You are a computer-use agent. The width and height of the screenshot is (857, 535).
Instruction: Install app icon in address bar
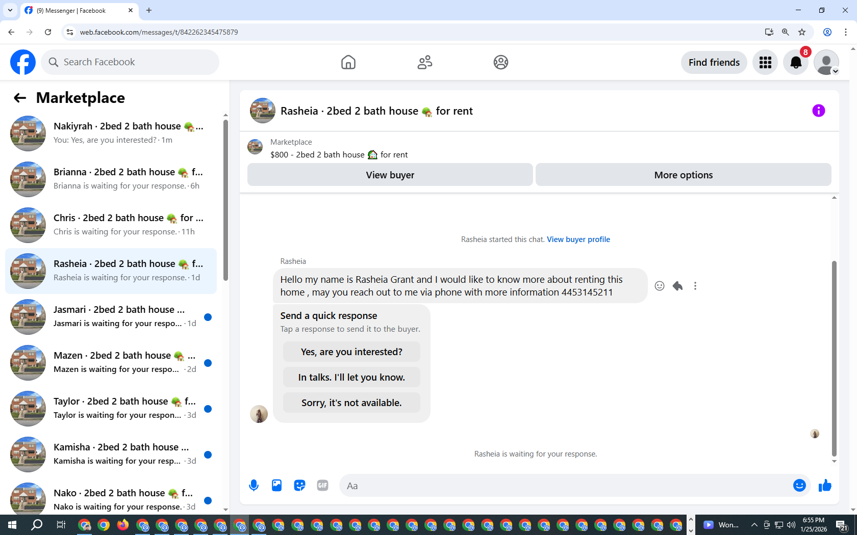pos(769,32)
